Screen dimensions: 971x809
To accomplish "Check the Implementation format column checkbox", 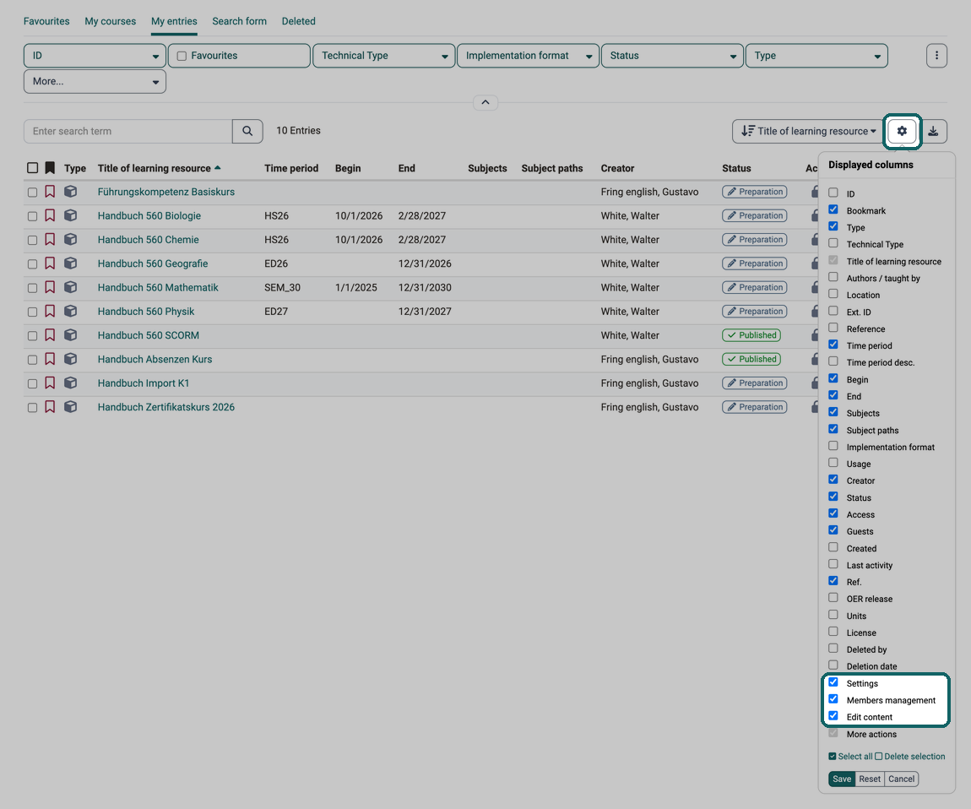I will click(833, 446).
